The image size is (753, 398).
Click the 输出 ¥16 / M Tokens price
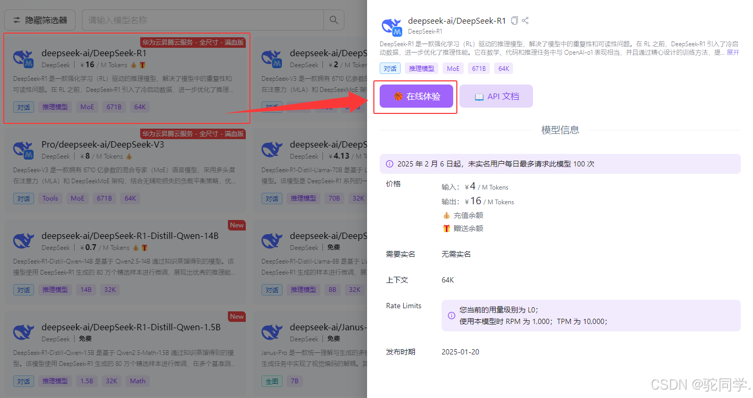[x=478, y=201]
